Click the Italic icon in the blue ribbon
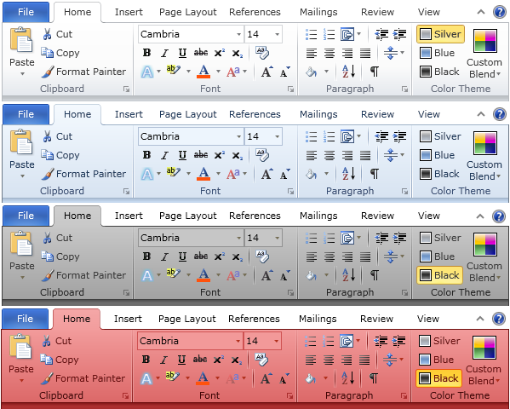This screenshot has width=510, height=409. tap(165, 155)
